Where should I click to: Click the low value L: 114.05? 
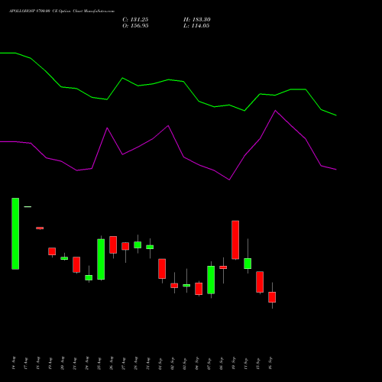(x=196, y=26)
